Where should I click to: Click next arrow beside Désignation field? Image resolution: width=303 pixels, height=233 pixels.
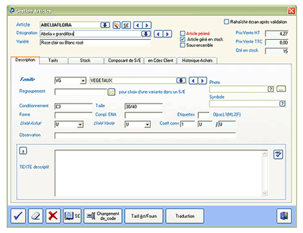click(168, 34)
